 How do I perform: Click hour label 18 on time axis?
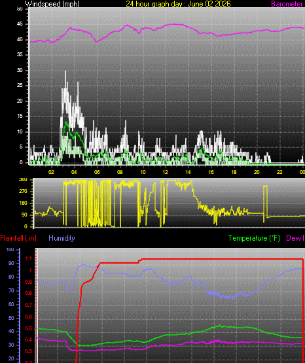(234, 172)
